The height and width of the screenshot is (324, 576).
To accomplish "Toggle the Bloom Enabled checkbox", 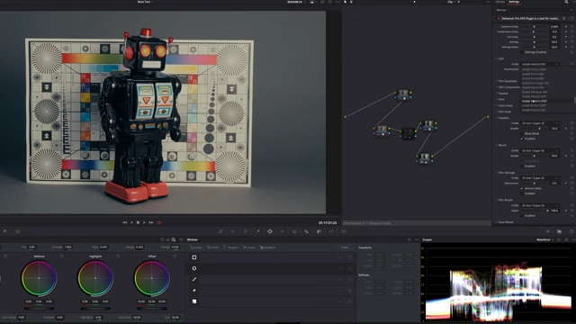I will click(522, 166).
